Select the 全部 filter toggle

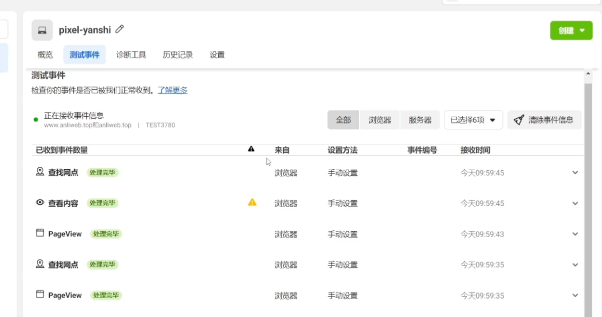point(343,120)
